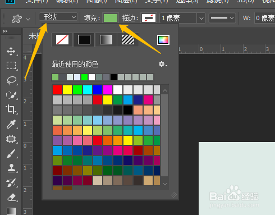
Task: Select the History Brush tool
Action: tap(11, 183)
